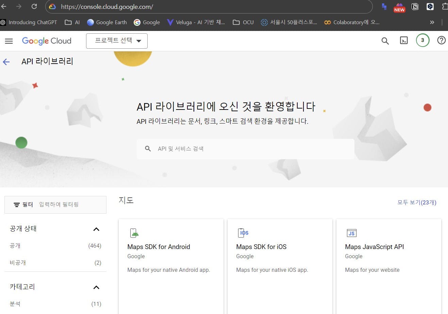Focus the API 및 서비스 검색 field
Viewport: 448px width, 314px height.
(x=246, y=149)
